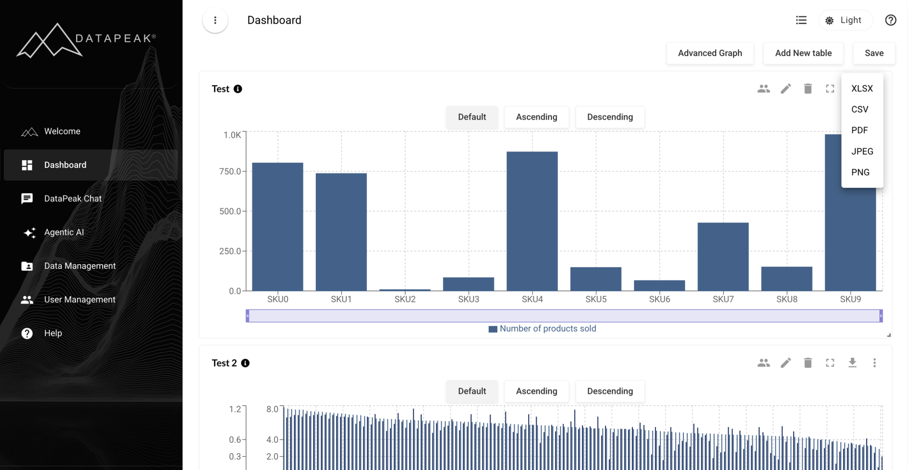This screenshot has width=908, height=470.
Task: Go to the Welcome page in sidebar
Action: pos(91,131)
